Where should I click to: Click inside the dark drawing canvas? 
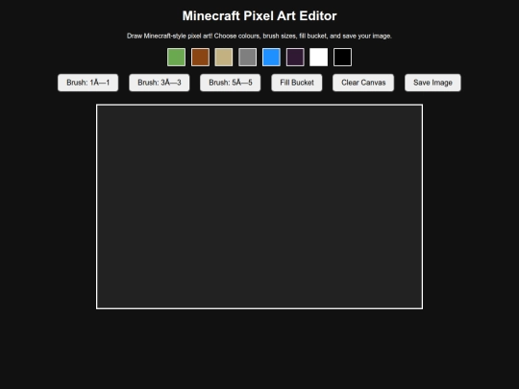[259, 207]
